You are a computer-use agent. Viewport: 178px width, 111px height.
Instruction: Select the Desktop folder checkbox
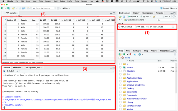tap(120, 88)
